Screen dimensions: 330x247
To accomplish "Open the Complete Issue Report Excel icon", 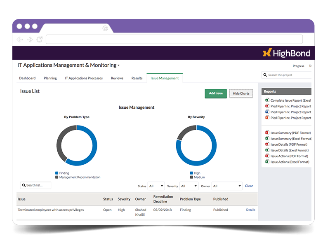I will 267,100.
